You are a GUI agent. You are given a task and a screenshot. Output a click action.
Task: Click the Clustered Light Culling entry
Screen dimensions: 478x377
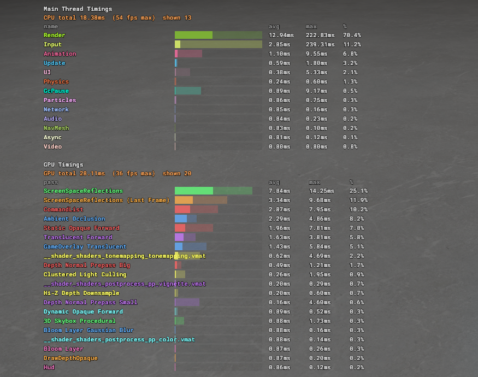pyautogui.click(x=85, y=274)
